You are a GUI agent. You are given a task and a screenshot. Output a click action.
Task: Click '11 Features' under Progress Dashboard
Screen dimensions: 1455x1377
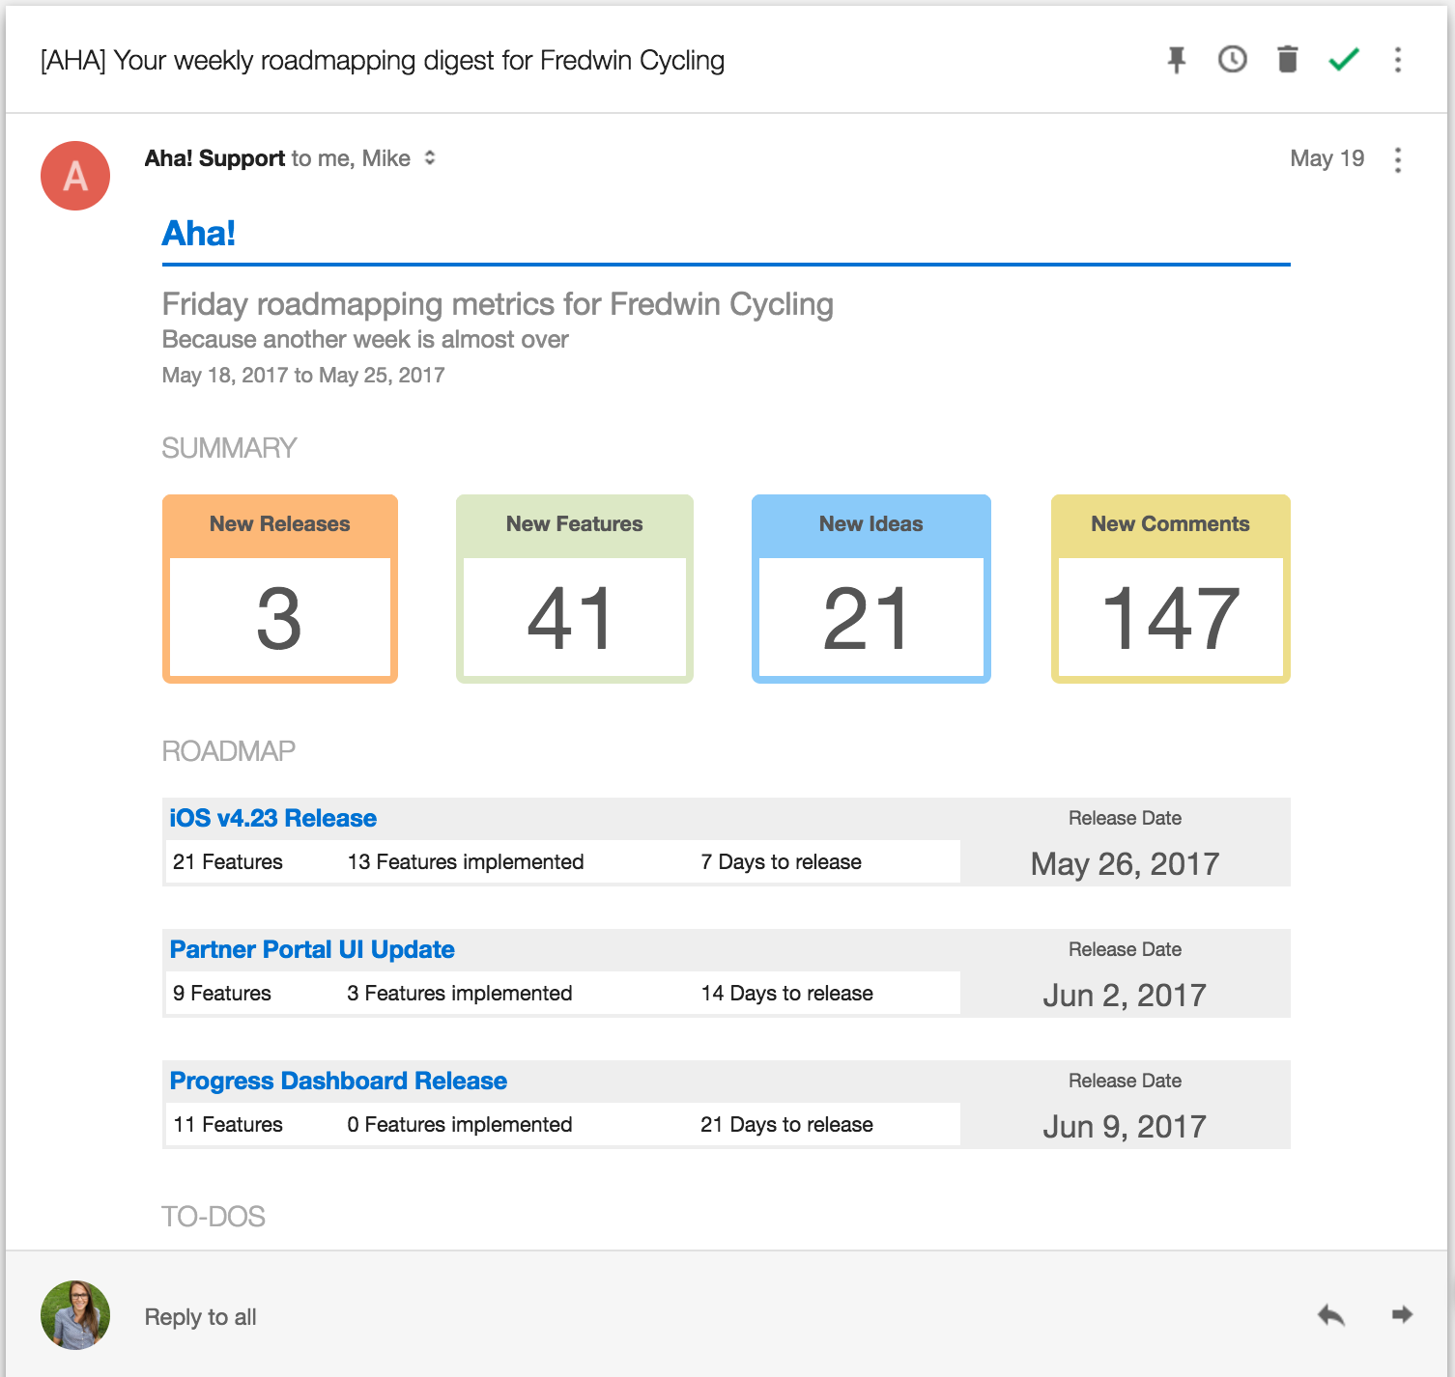pyautogui.click(x=228, y=1124)
